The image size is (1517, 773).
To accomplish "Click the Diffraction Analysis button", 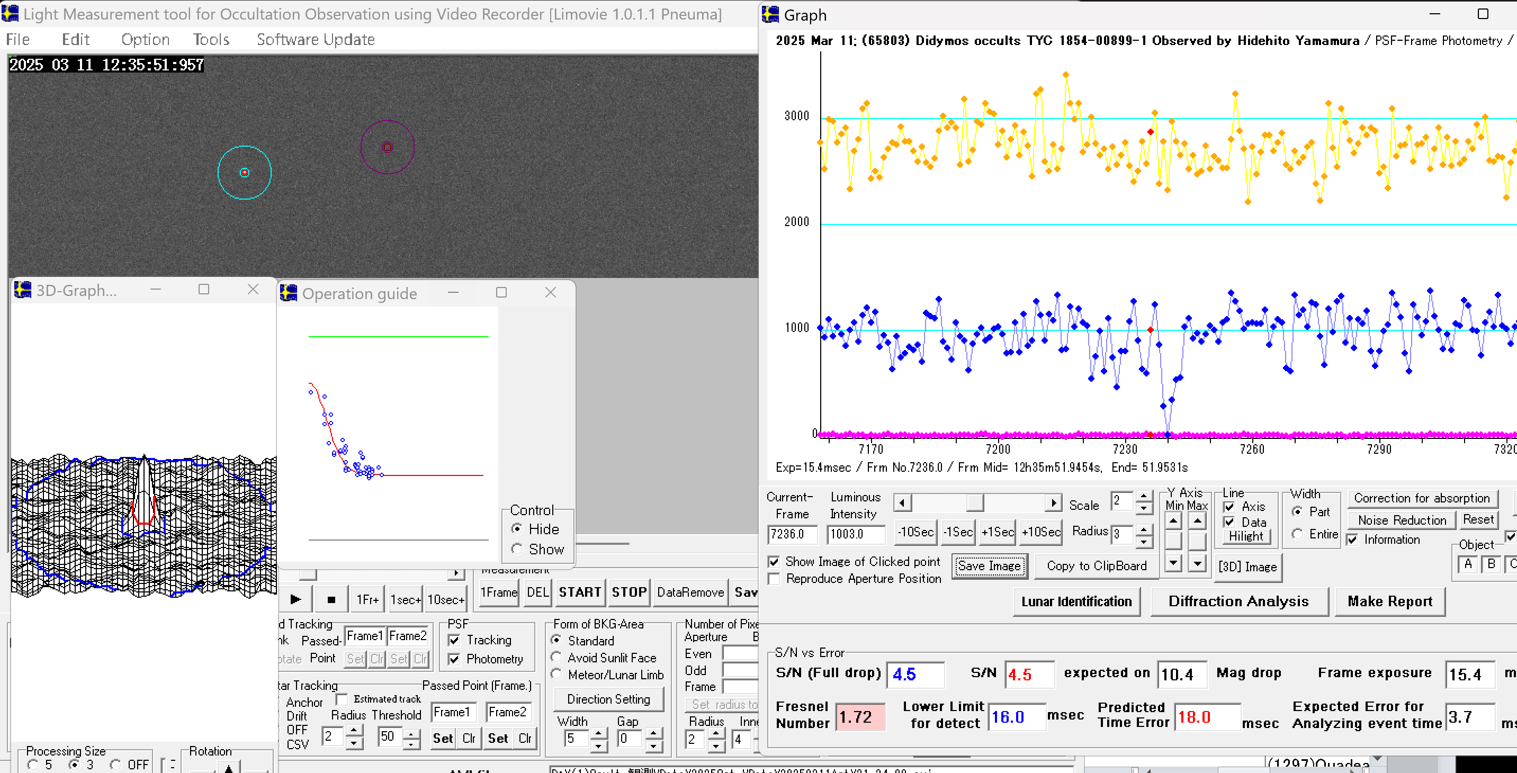I will pos(1238,601).
